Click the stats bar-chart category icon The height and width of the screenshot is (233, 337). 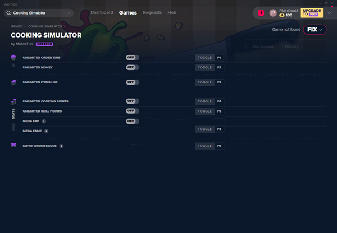tap(13, 101)
